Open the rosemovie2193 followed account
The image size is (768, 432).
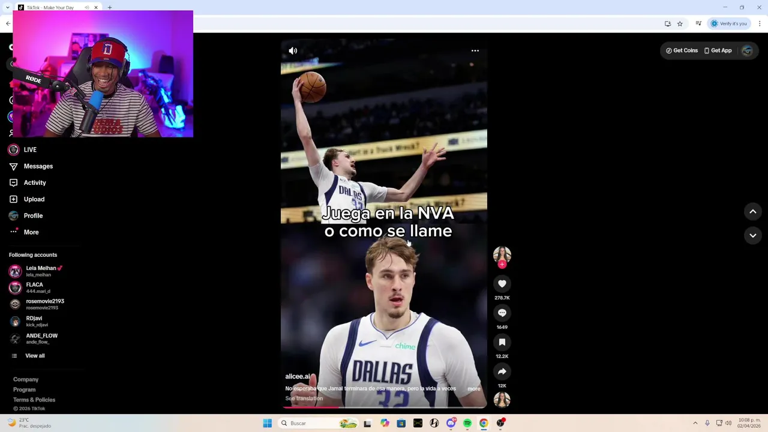[37, 304]
